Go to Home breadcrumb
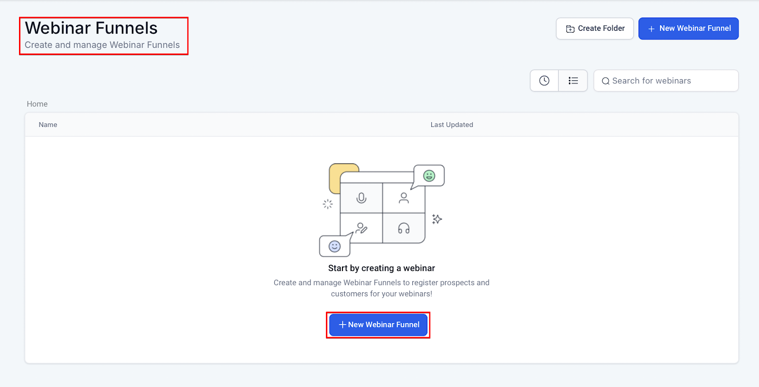The image size is (759, 387). 37,104
